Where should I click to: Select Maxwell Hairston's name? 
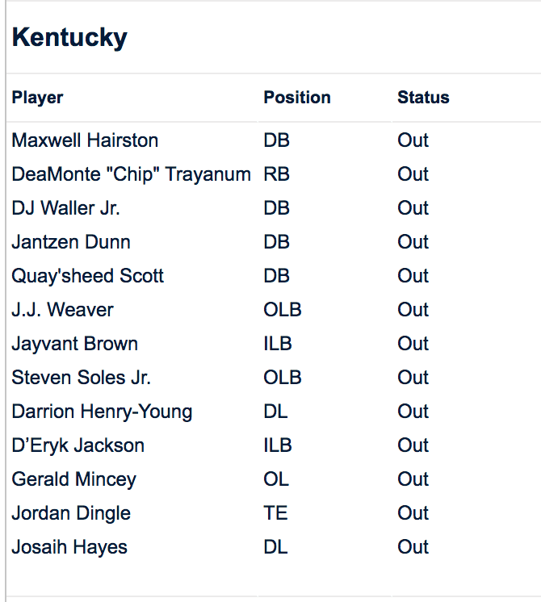click(x=85, y=140)
